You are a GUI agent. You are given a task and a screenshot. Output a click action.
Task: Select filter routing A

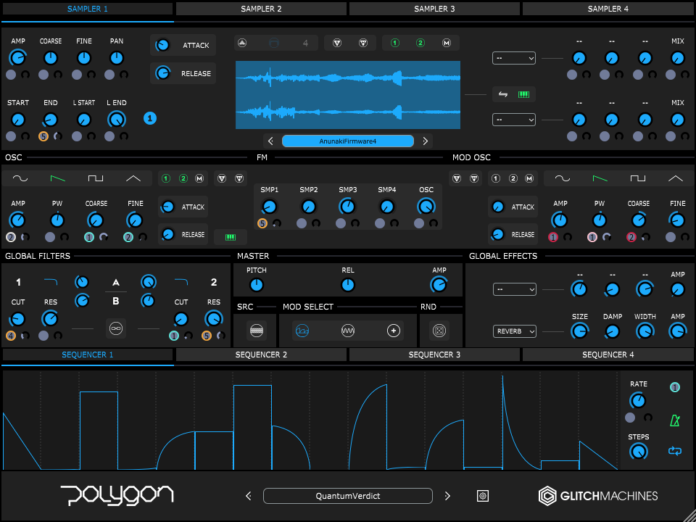click(116, 282)
